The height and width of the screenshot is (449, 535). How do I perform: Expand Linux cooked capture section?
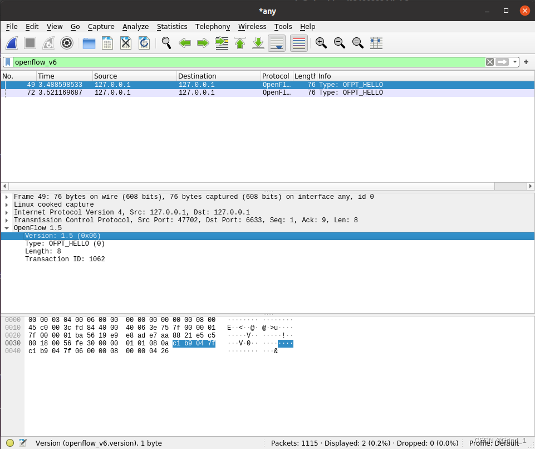[x=7, y=205]
